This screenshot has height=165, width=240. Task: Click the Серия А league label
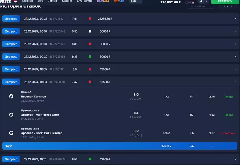coord(26,92)
